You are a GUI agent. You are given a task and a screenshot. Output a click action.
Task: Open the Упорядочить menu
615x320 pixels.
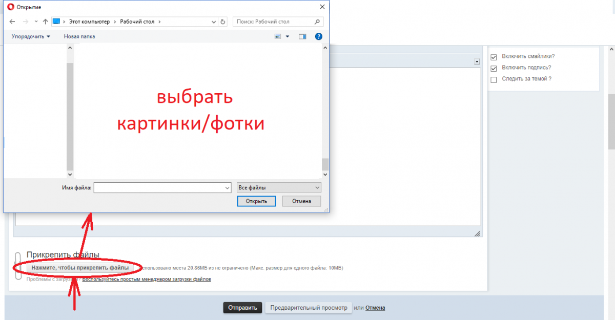31,36
